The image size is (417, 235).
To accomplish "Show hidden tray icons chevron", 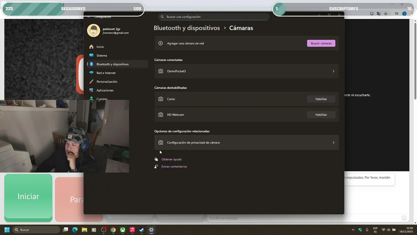I will [x=353, y=230].
